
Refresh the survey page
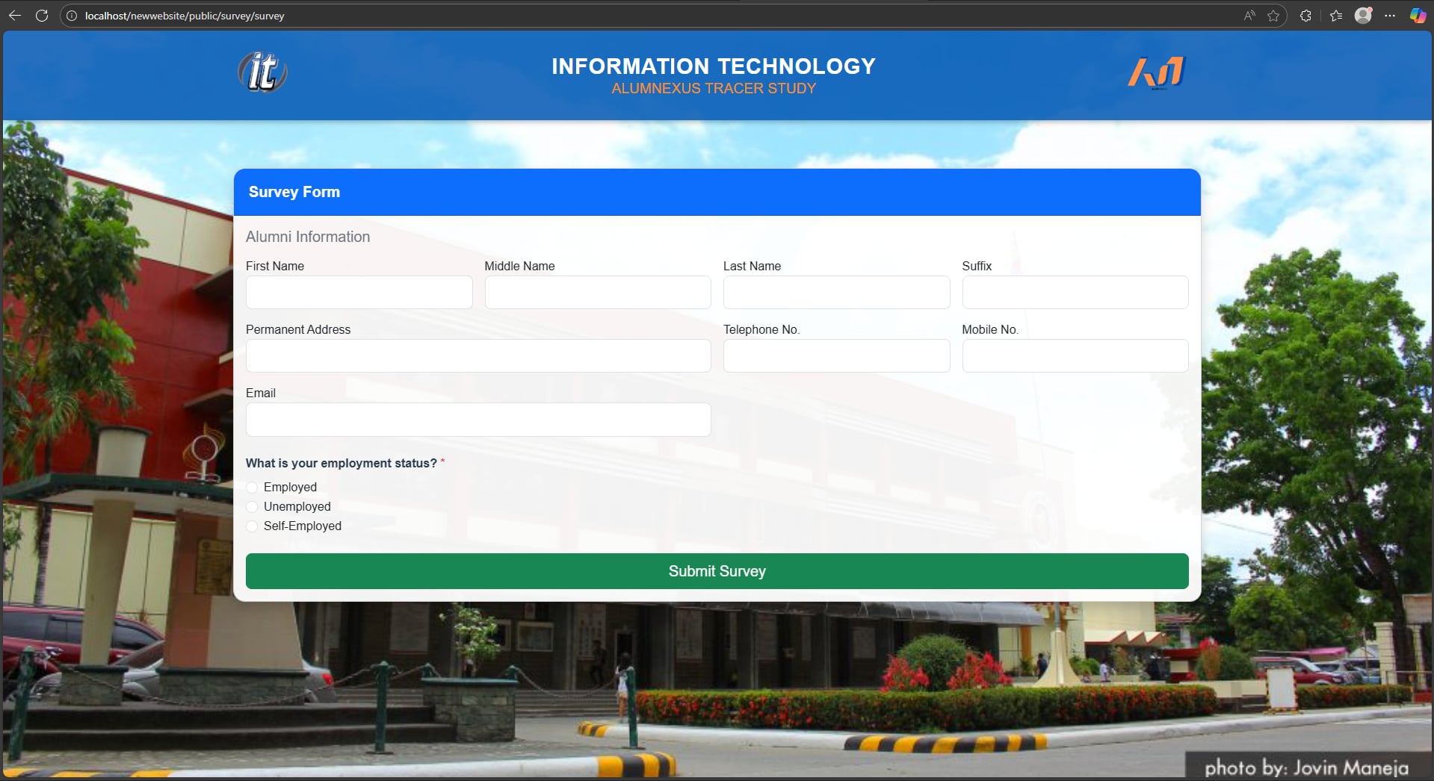pos(42,15)
